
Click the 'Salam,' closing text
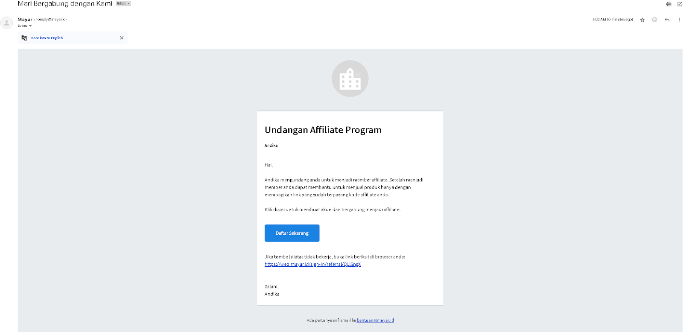[x=271, y=287]
